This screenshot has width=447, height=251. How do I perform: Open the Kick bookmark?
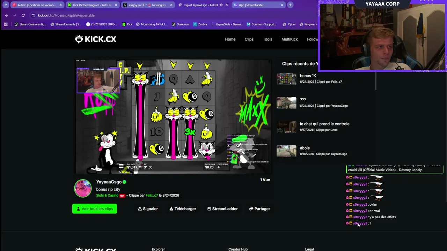(x=127, y=24)
